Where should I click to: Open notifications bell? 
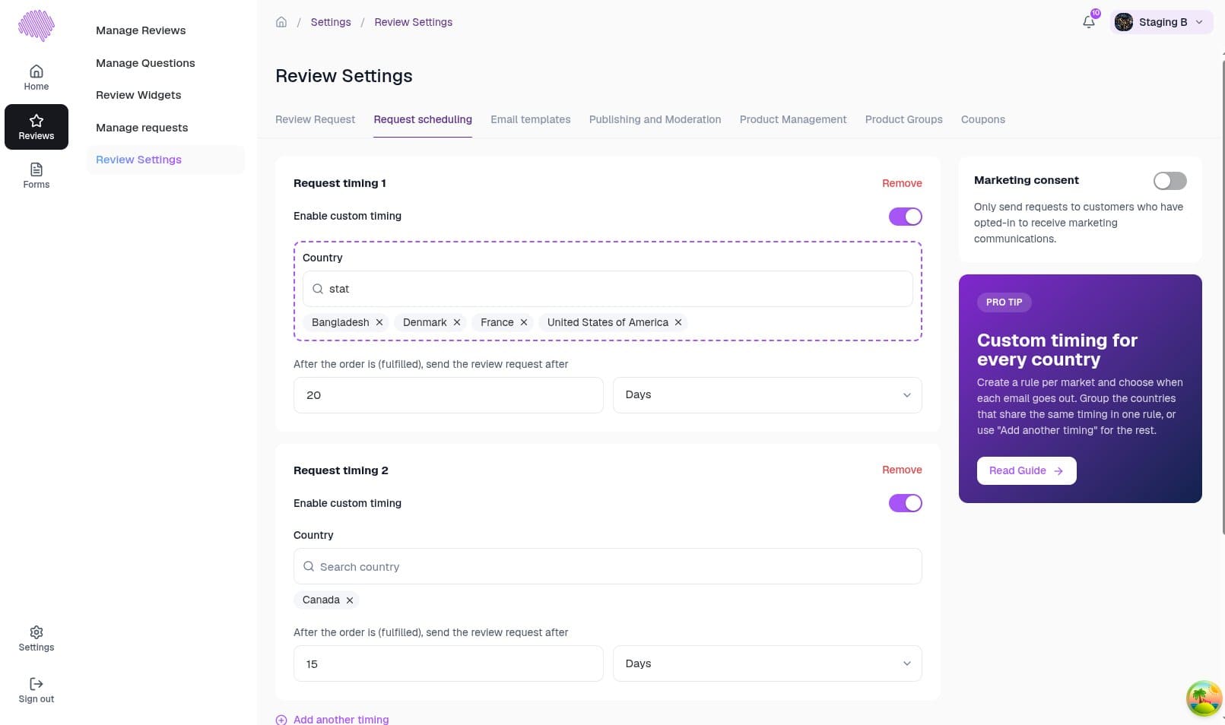(x=1089, y=22)
